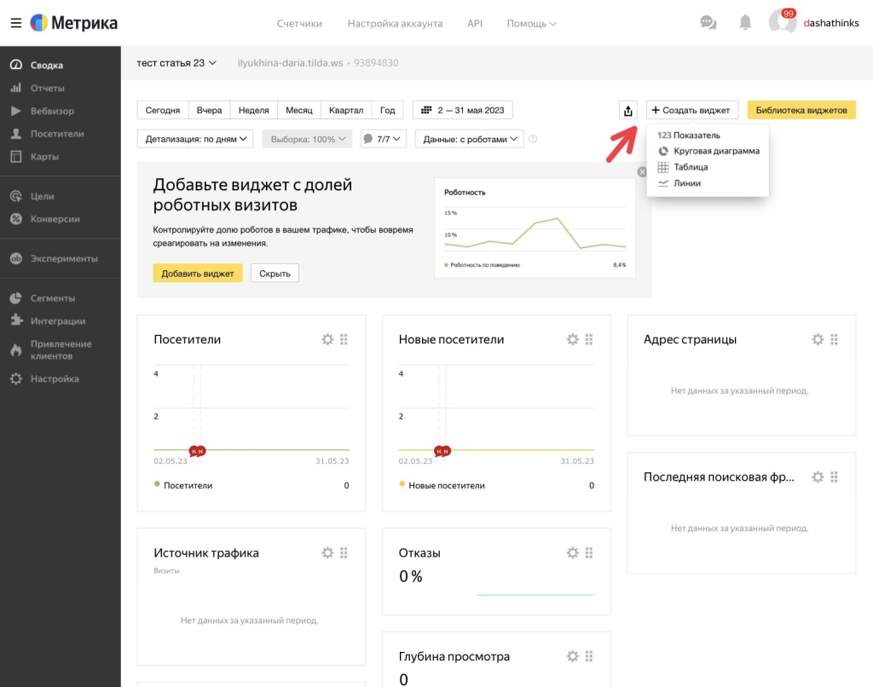The width and height of the screenshot is (873, 687).
Task: Open the chat messages icon
Action: tap(708, 23)
